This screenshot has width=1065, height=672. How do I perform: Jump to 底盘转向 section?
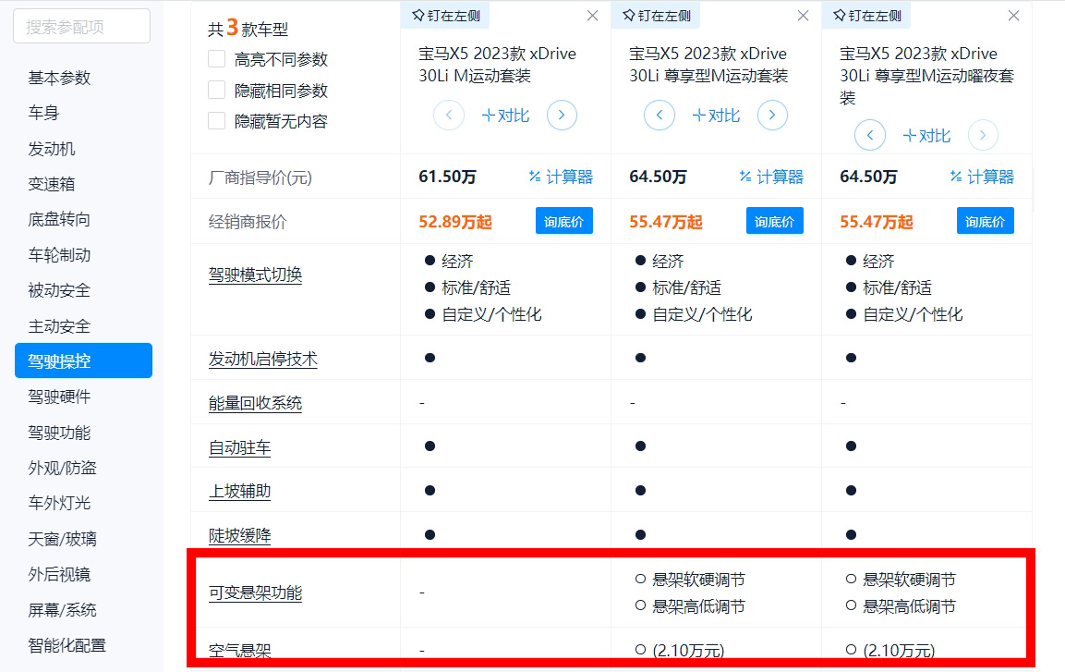pyautogui.click(x=59, y=219)
